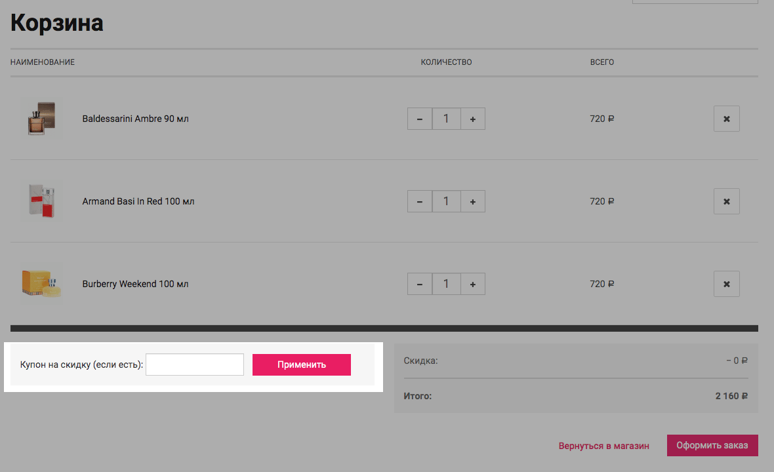The width and height of the screenshot is (774, 472).
Task: Click the 720 ₽ price of Armand Basi
Action: tap(601, 201)
